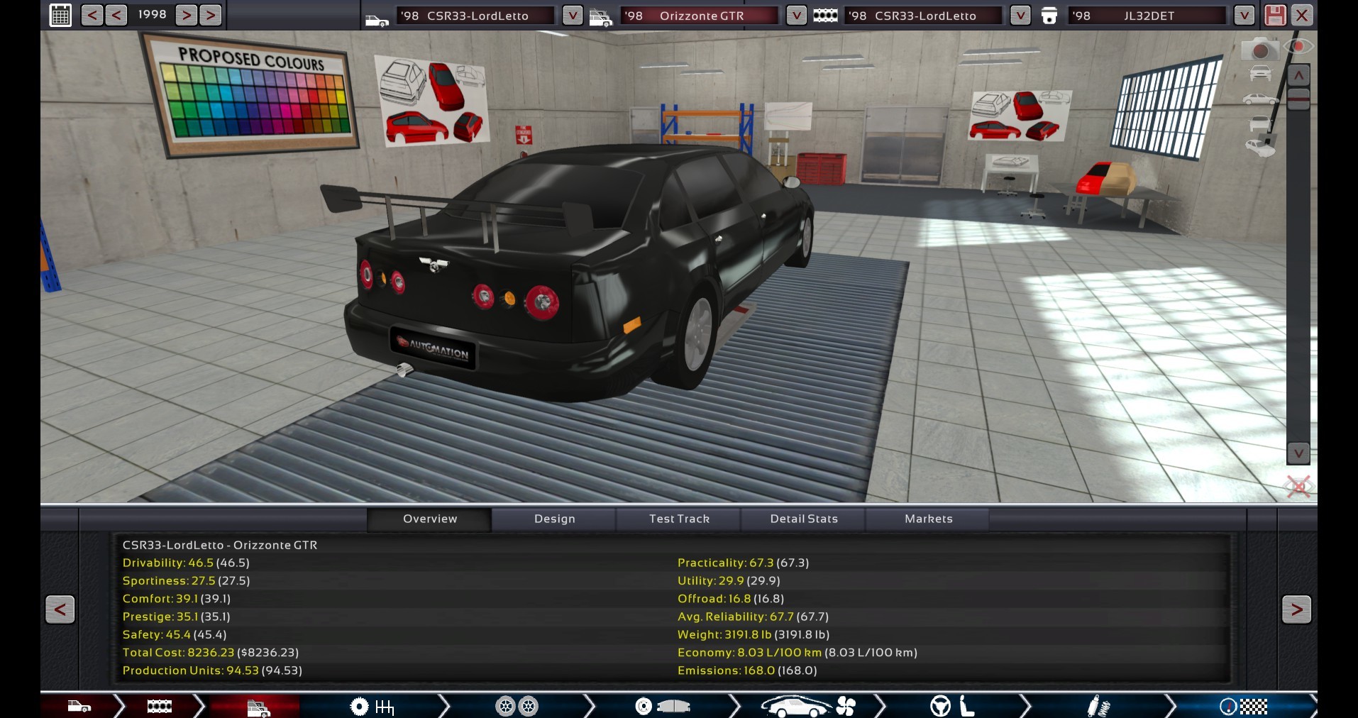1358x718 pixels.
Task: Expand the JL32DET engine variant dropdown
Action: [x=1243, y=15]
